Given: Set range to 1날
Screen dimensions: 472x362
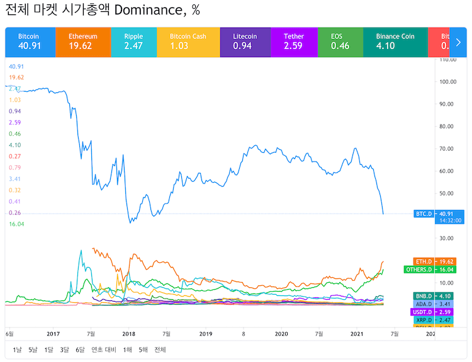Looking at the screenshot, I should pyautogui.click(x=17, y=349).
